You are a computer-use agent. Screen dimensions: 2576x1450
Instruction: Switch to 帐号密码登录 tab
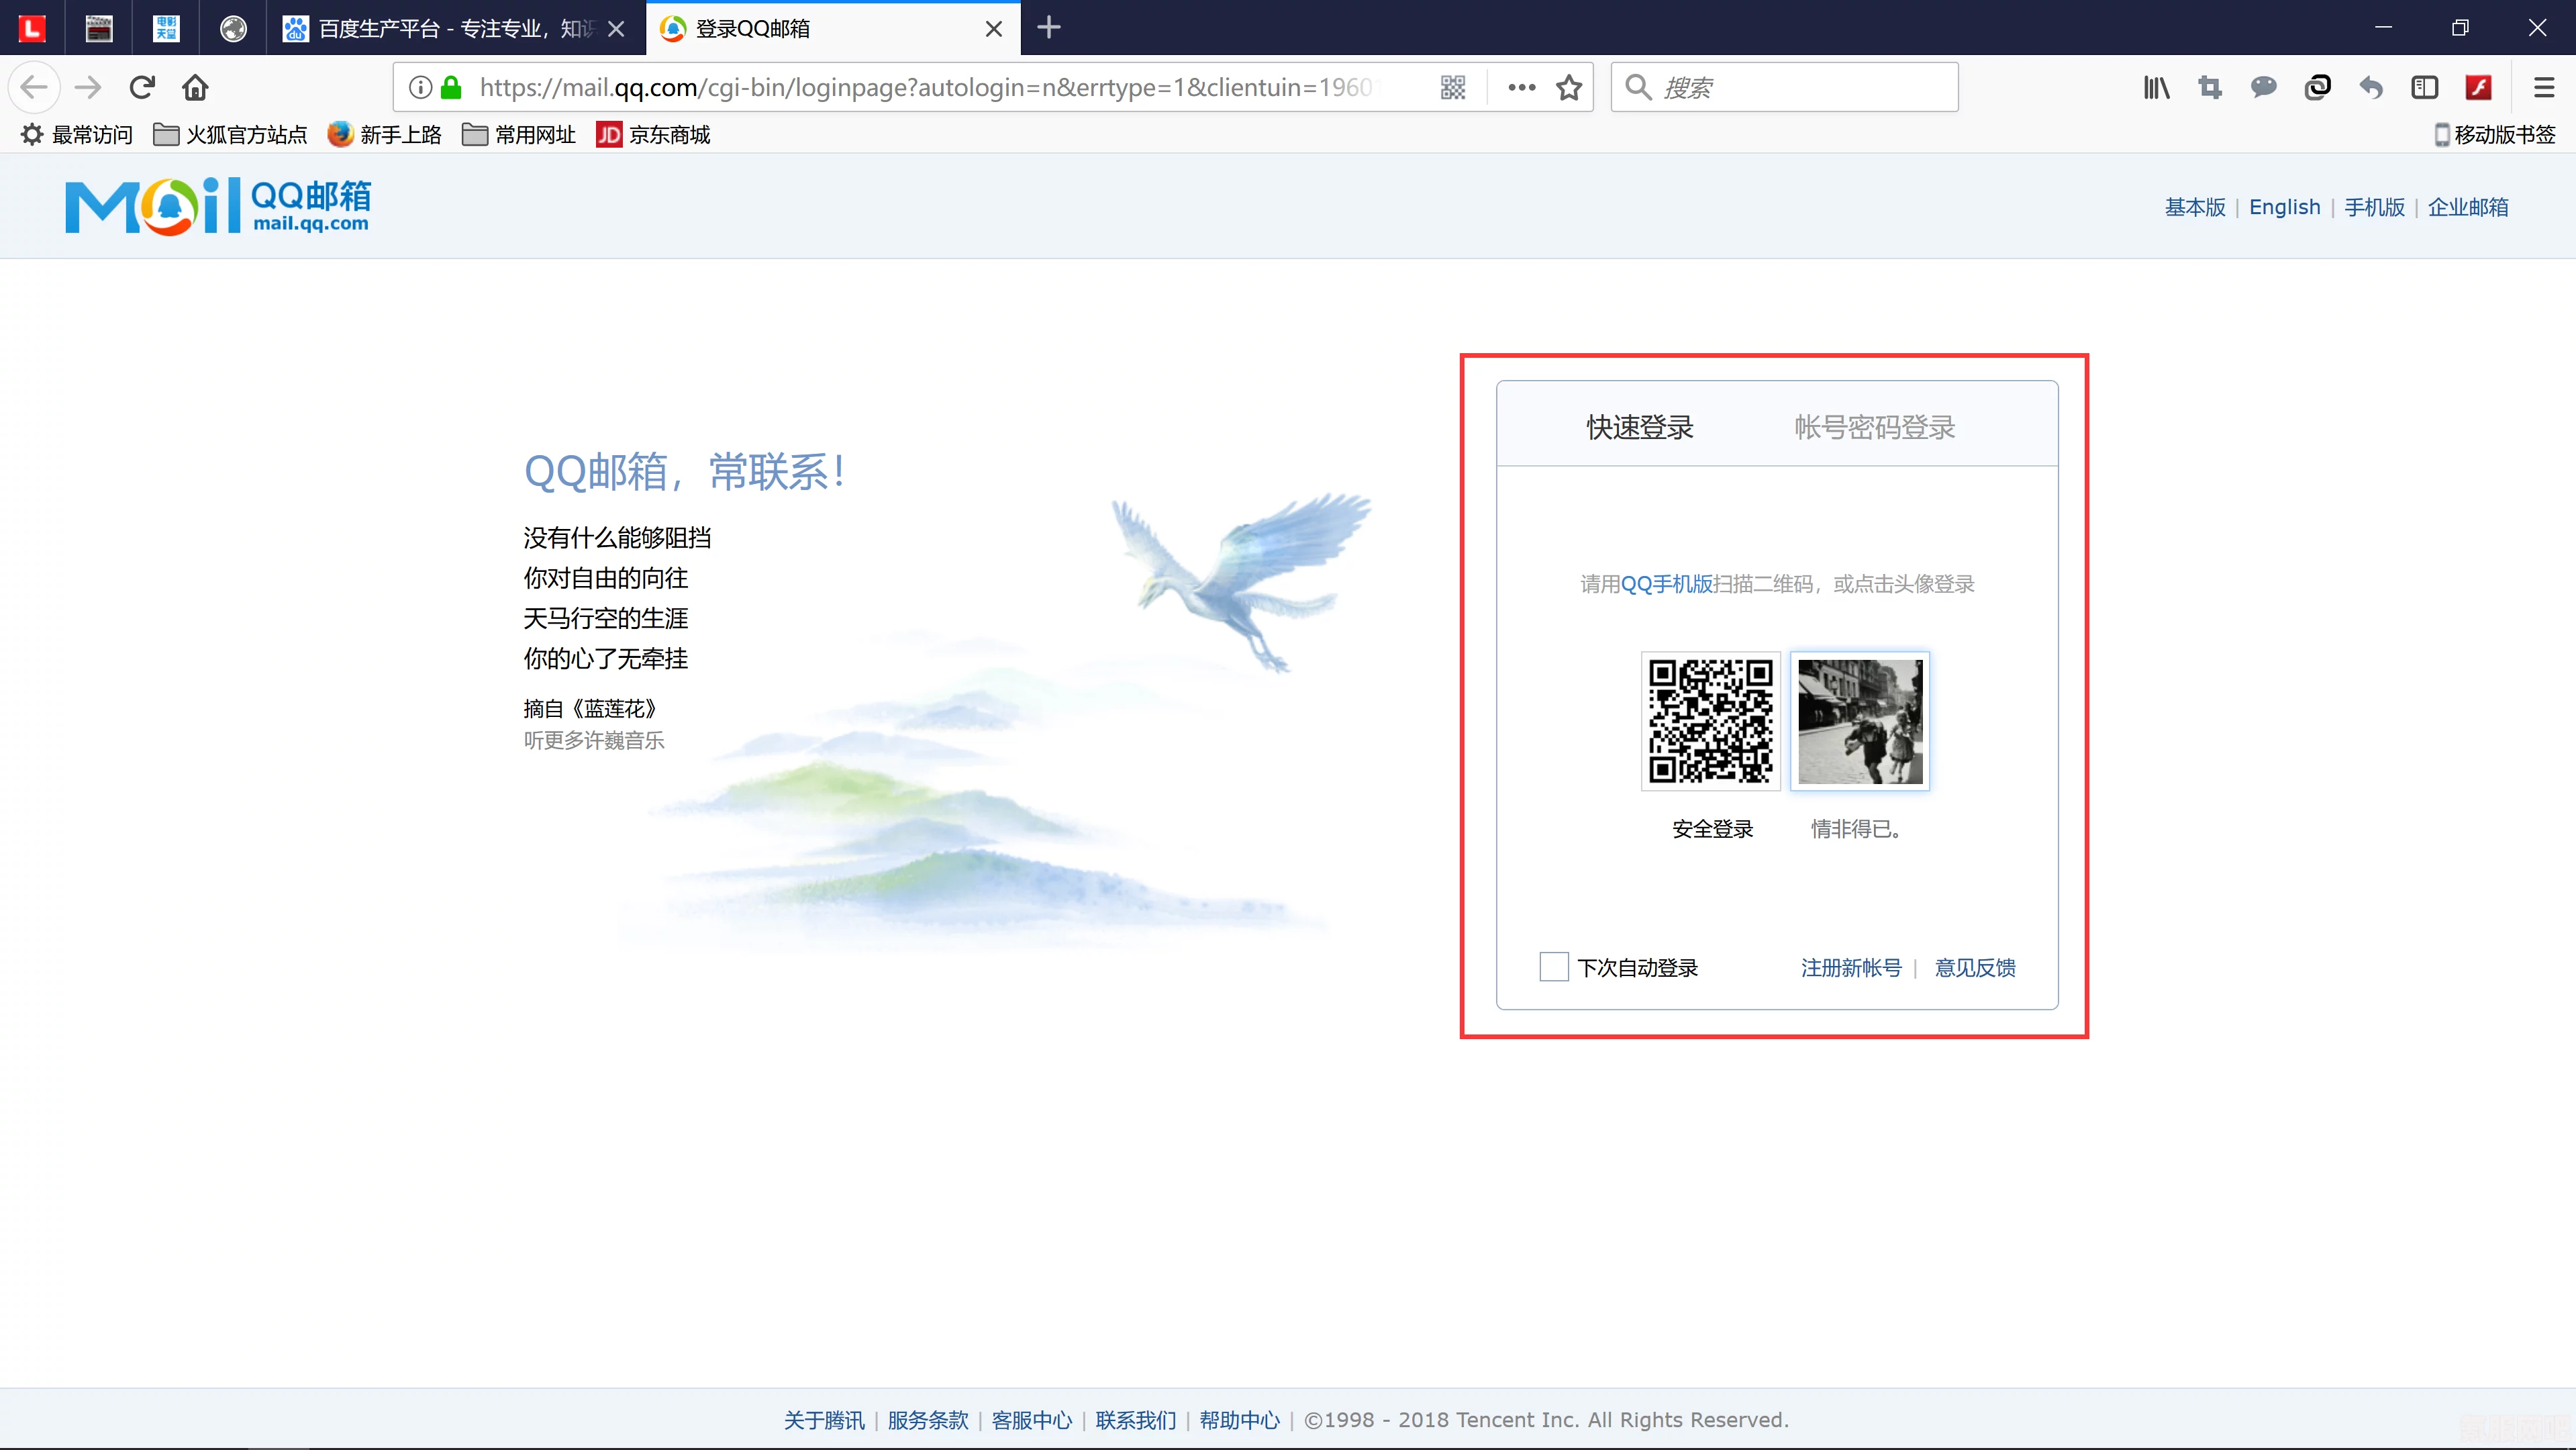[x=1875, y=427]
